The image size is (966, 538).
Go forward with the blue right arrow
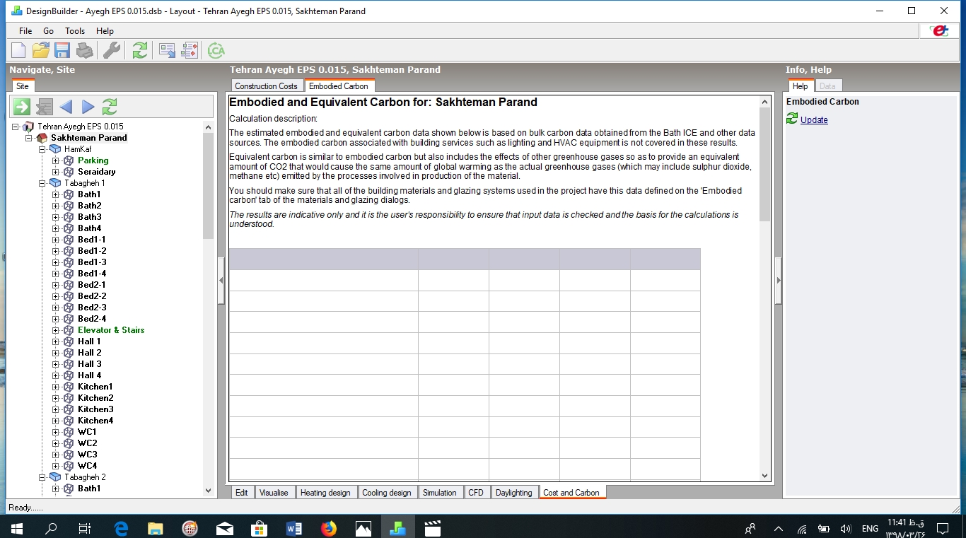click(88, 107)
